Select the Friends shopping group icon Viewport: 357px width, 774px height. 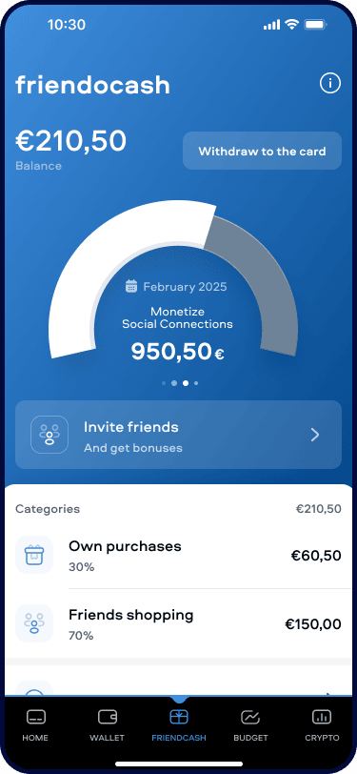pyautogui.click(x=34, y=623)
